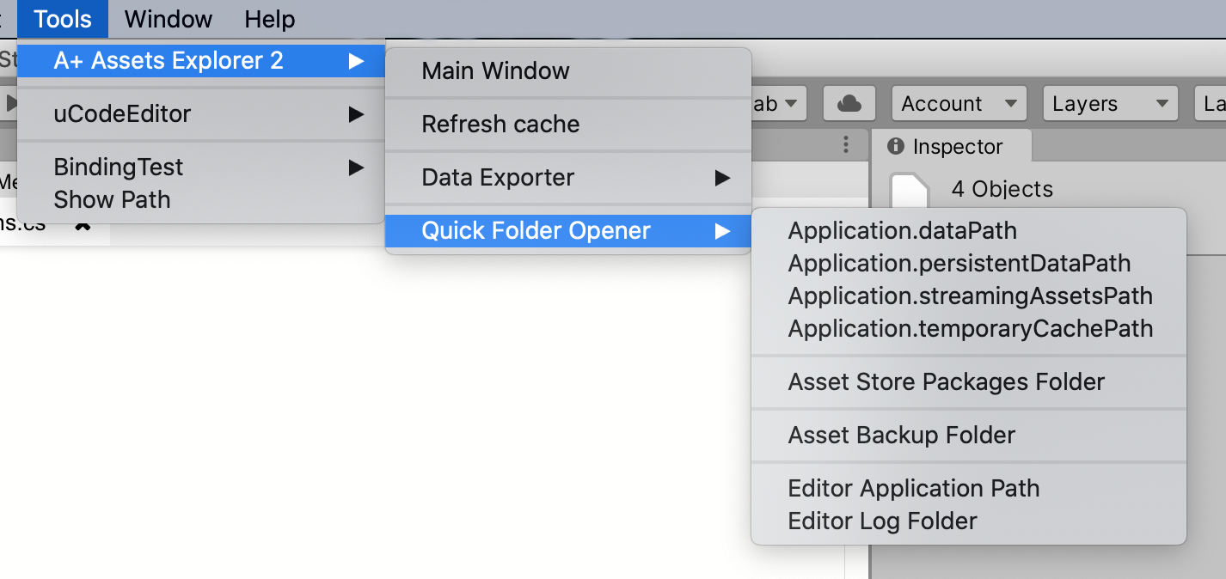Viewport: 1226px width, 579px height.
Task: Click the "4 Objects" label in Inspector
Action: pos(1002,189)
